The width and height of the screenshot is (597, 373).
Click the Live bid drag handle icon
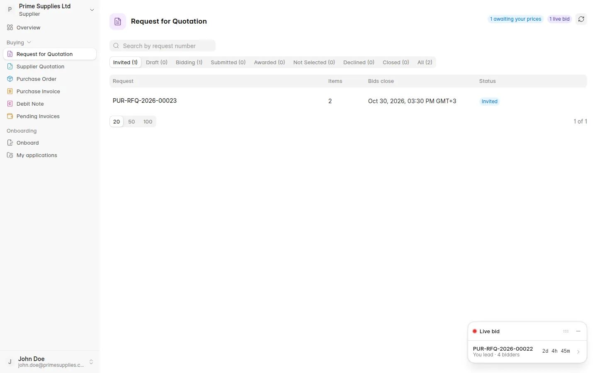point(566,331)
